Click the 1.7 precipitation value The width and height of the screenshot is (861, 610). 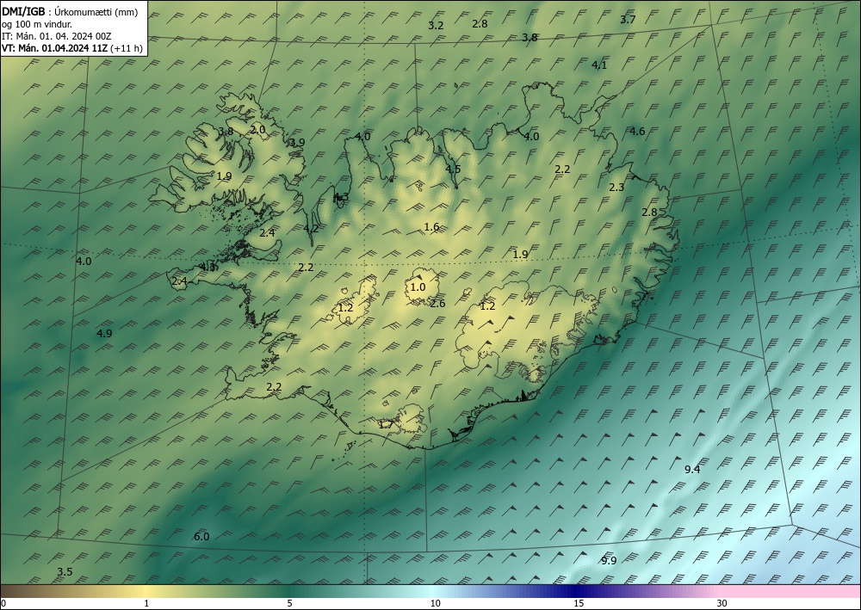[x=387, y=424]
